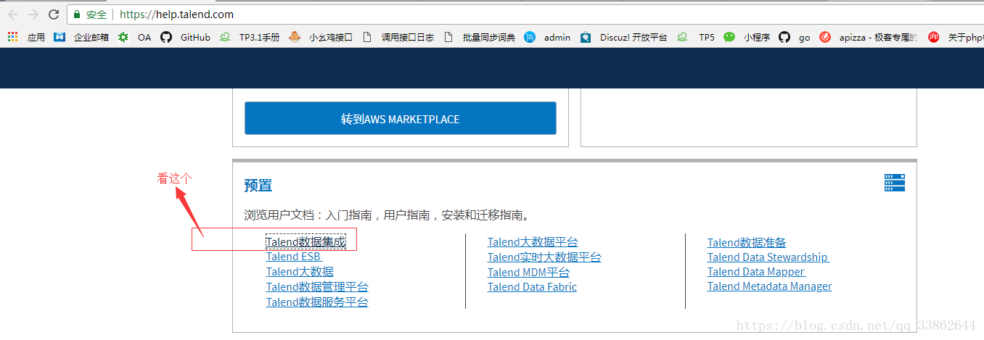Open the Talend Data Mapper link
984x340 pixels.
(756, 272)
